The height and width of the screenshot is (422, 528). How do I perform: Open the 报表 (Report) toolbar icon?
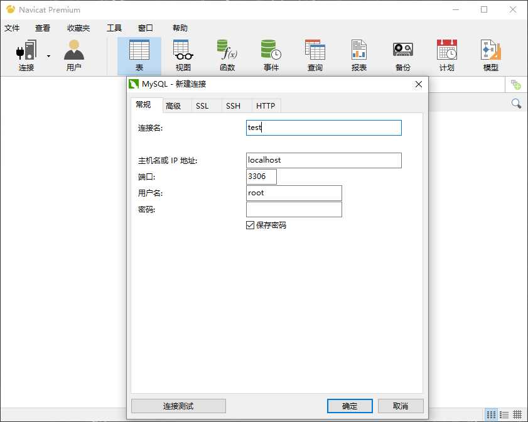point(359,55)
